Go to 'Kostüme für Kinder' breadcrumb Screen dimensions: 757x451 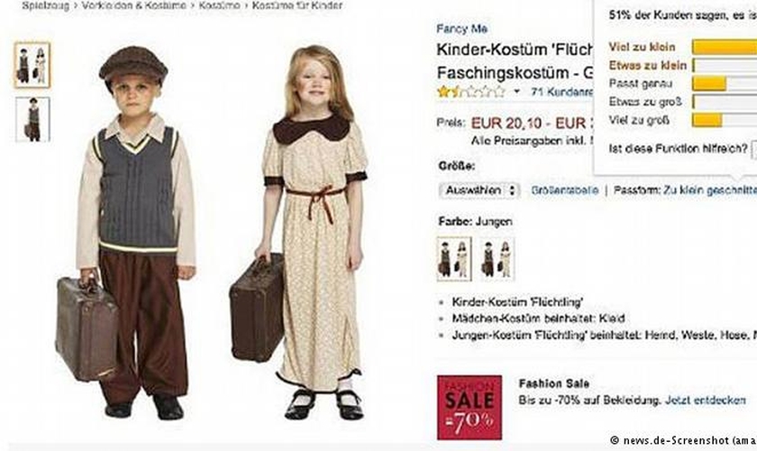click(x=296, y=5)
